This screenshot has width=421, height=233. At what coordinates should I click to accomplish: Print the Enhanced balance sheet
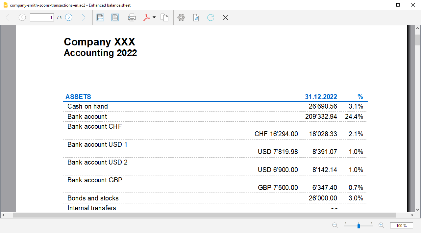132,17
